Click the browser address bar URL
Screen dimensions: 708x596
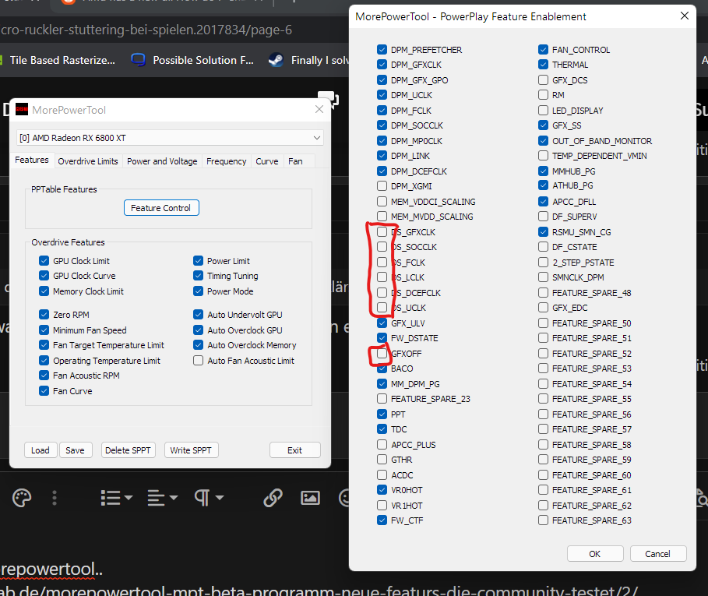tap(146, 30)
